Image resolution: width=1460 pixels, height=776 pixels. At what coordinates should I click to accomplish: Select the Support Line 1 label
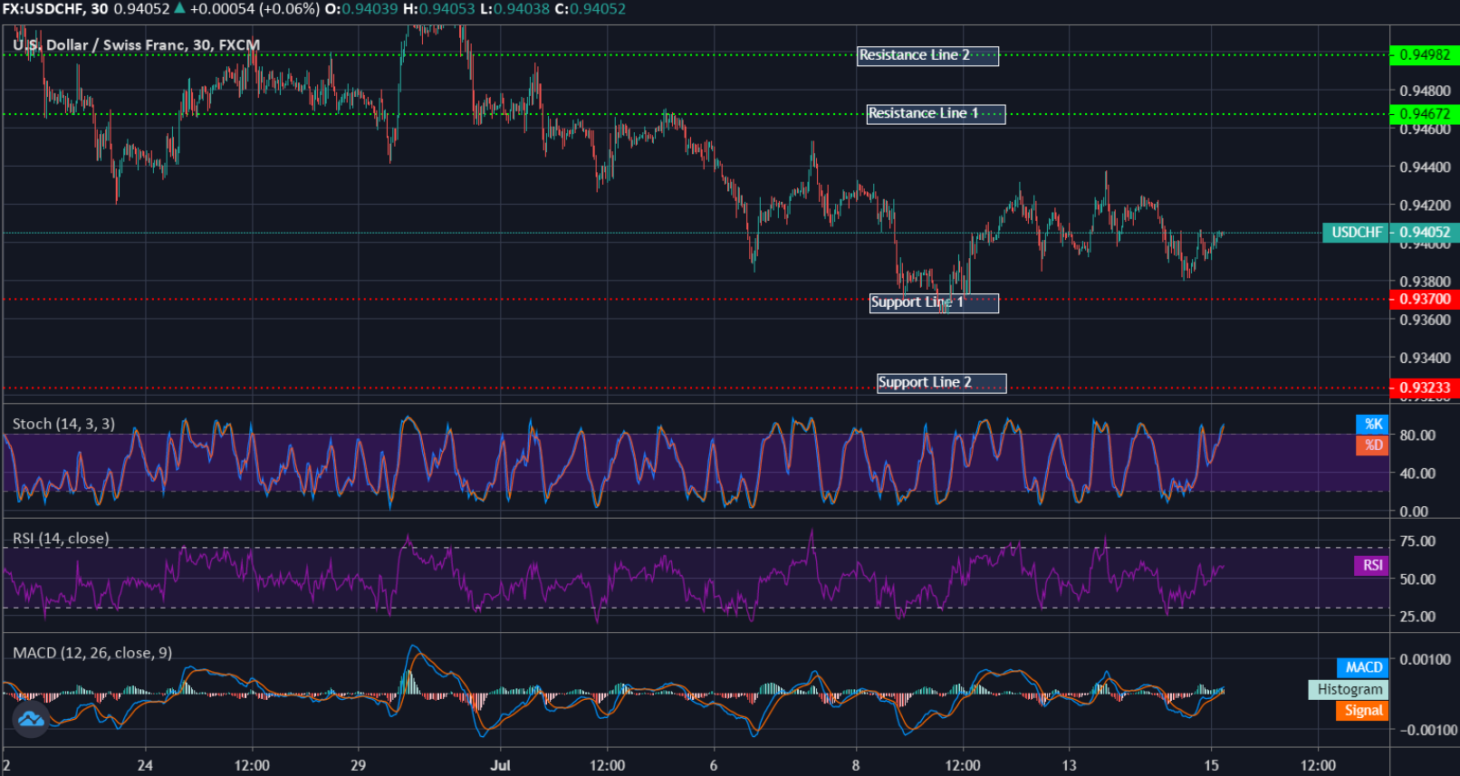point(934,302)
